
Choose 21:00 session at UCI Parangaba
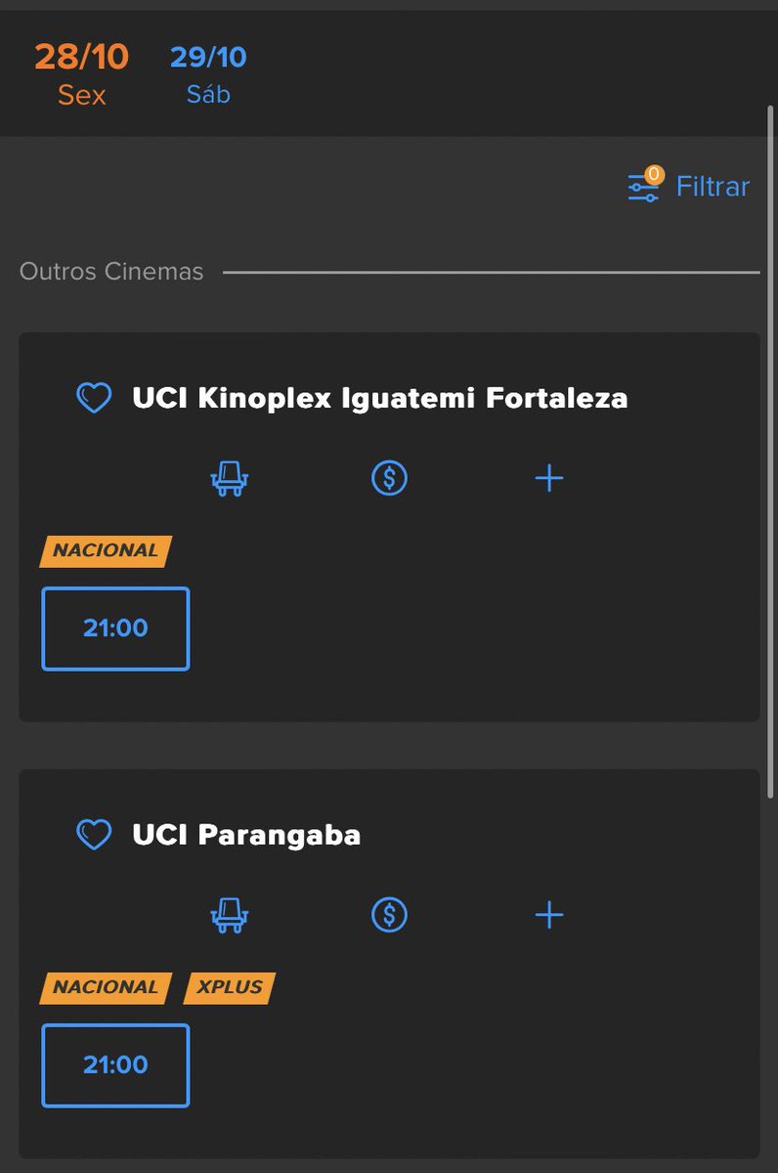115,1065
